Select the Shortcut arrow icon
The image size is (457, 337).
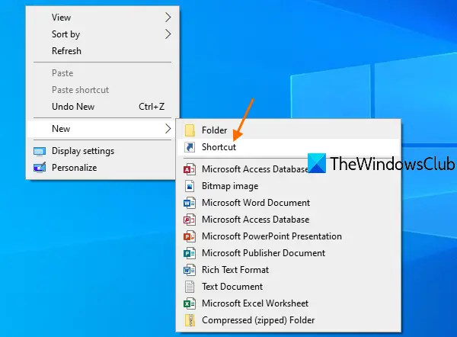pos(190,147)
